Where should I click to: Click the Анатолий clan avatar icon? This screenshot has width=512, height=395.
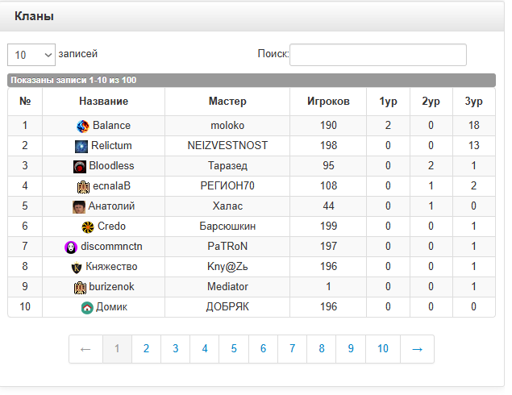pyautogui.click(x=78, y=206)
